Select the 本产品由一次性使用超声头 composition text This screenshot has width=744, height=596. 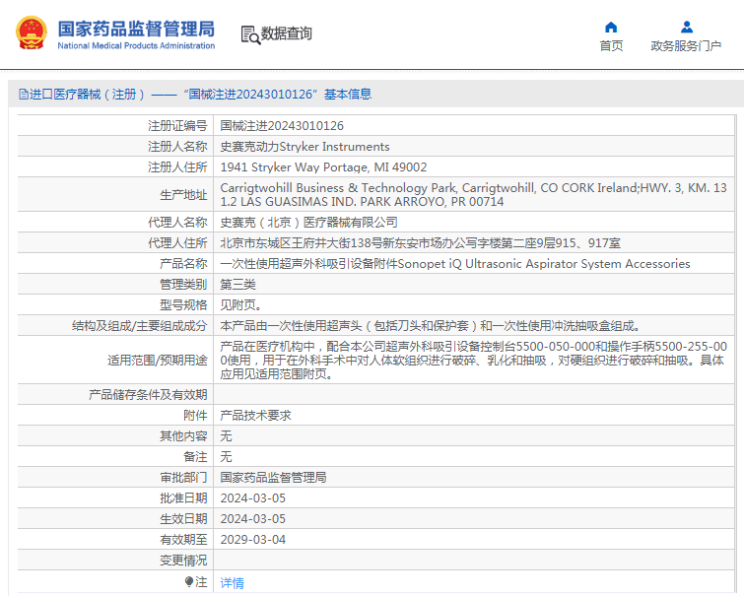click(433, 326)
